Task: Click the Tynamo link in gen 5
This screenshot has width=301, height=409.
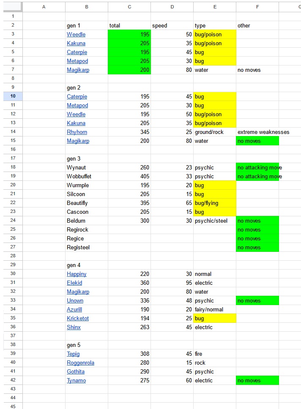Action: (76, 380)
